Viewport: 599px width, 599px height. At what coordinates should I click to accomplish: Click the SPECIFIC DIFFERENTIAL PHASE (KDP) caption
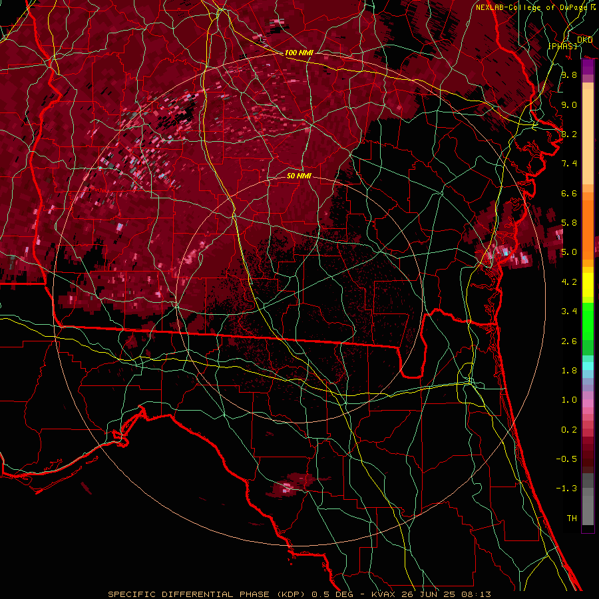click(x=208, y=594)
